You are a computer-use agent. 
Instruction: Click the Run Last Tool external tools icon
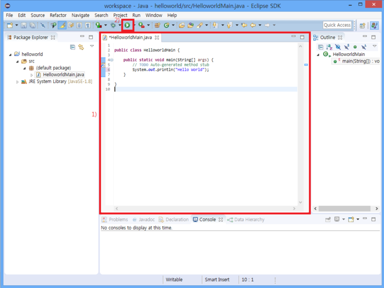click(x=142, y=25)
